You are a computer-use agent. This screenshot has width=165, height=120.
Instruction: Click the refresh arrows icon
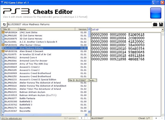4,25
